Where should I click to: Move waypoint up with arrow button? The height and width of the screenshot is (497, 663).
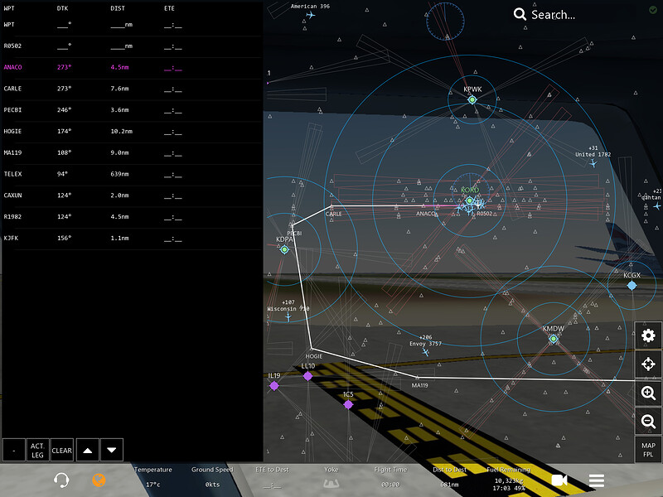88,450
